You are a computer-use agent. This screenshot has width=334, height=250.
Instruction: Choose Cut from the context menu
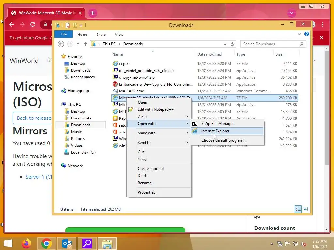159,152
